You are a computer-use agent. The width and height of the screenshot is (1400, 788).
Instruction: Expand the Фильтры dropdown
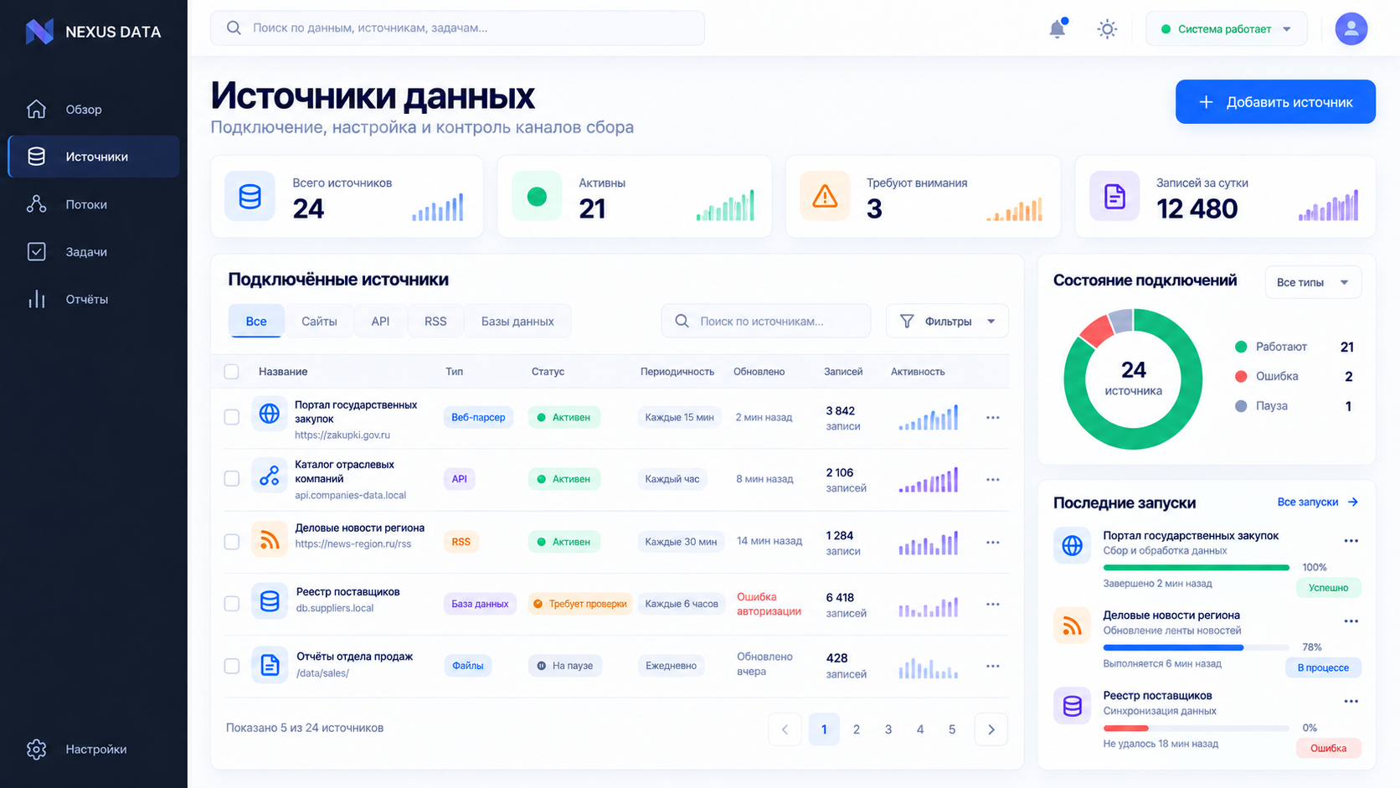coord(947,322)
